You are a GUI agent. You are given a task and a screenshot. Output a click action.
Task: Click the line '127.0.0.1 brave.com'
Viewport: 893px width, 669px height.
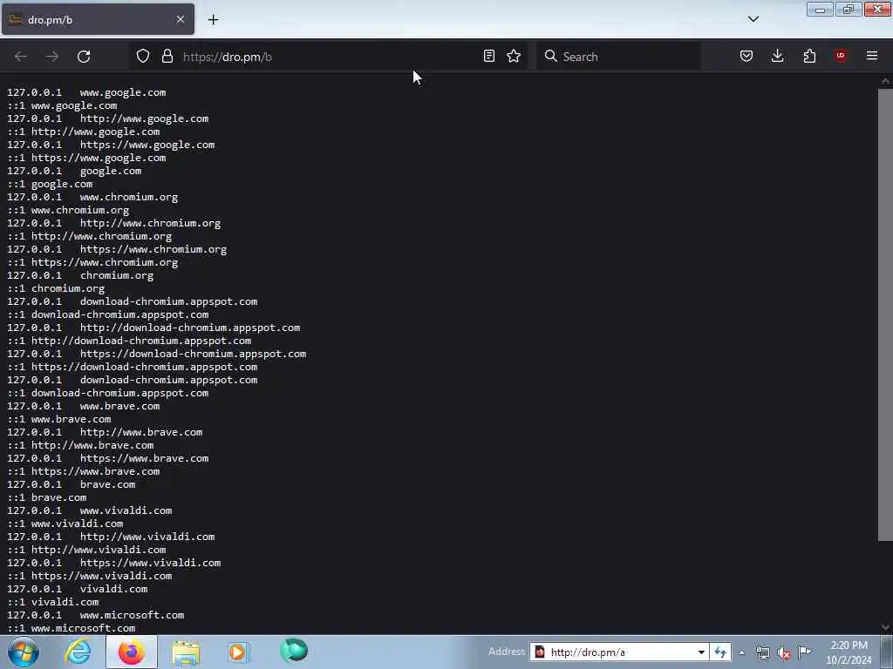pos(72,484)
